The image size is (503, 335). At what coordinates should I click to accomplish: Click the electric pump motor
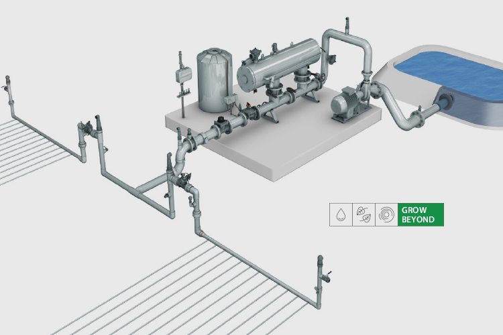click(346, 103)
